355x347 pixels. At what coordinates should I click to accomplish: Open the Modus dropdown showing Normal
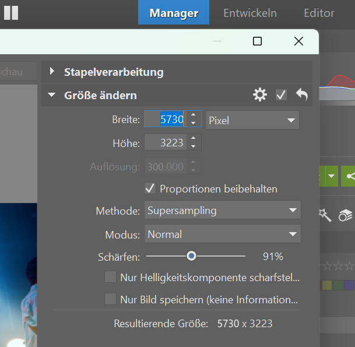pyautogui.click(x=222, y=234)
